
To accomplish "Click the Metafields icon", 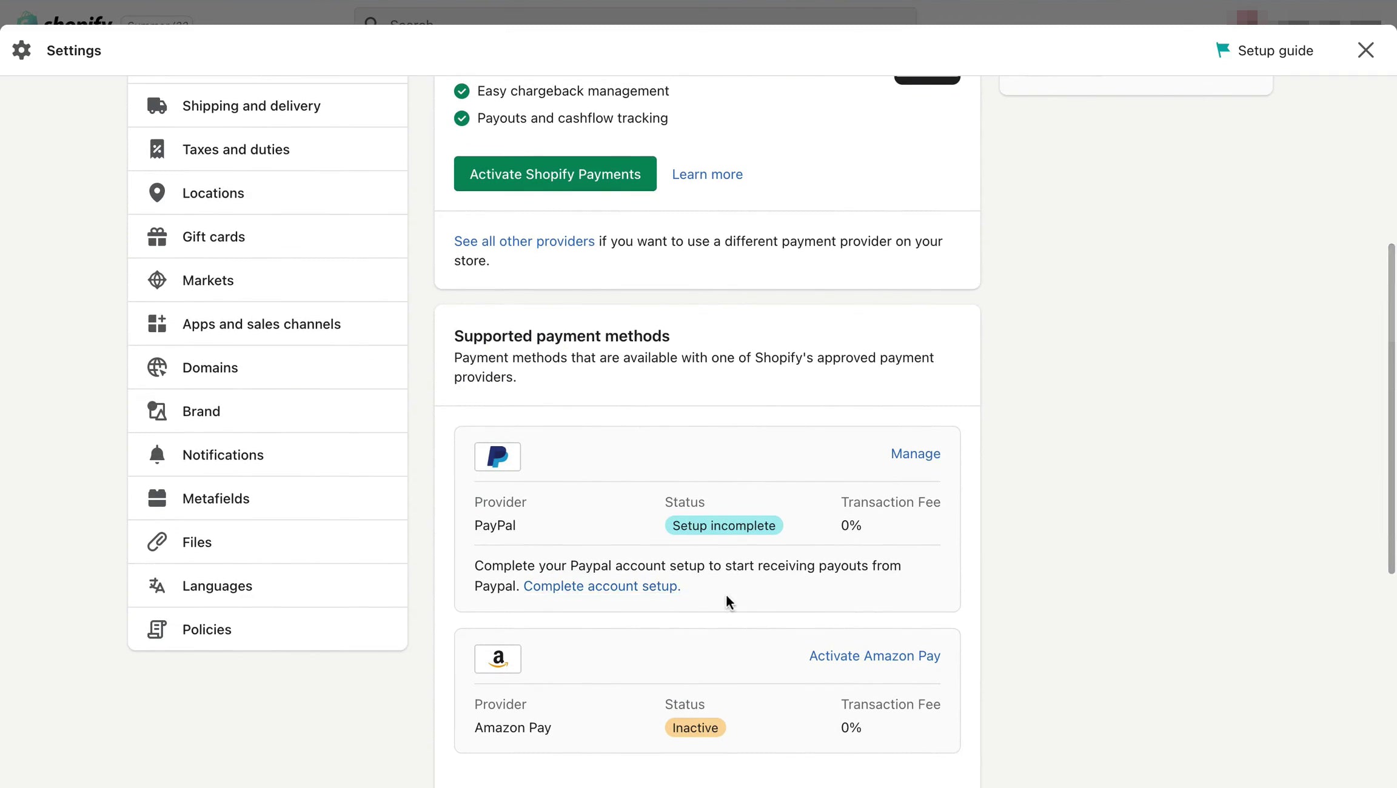I will (x=156, y=498).
